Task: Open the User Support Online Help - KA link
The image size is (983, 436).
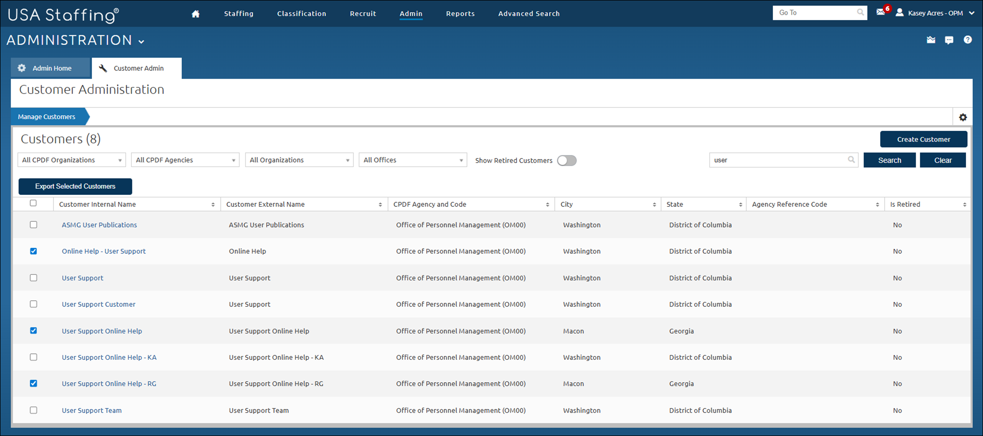Action: pyautogui.click(x=109, y=357)
